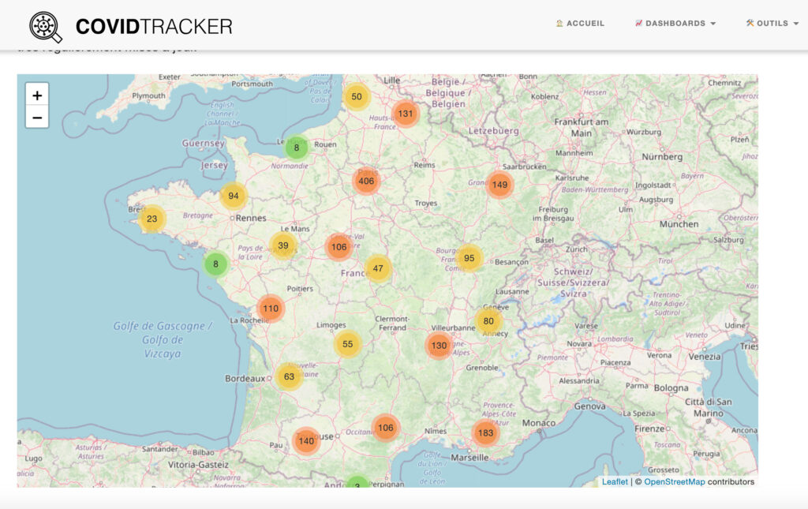
Task: Click the Dashboards chart icon
Action: click(638, 23)
